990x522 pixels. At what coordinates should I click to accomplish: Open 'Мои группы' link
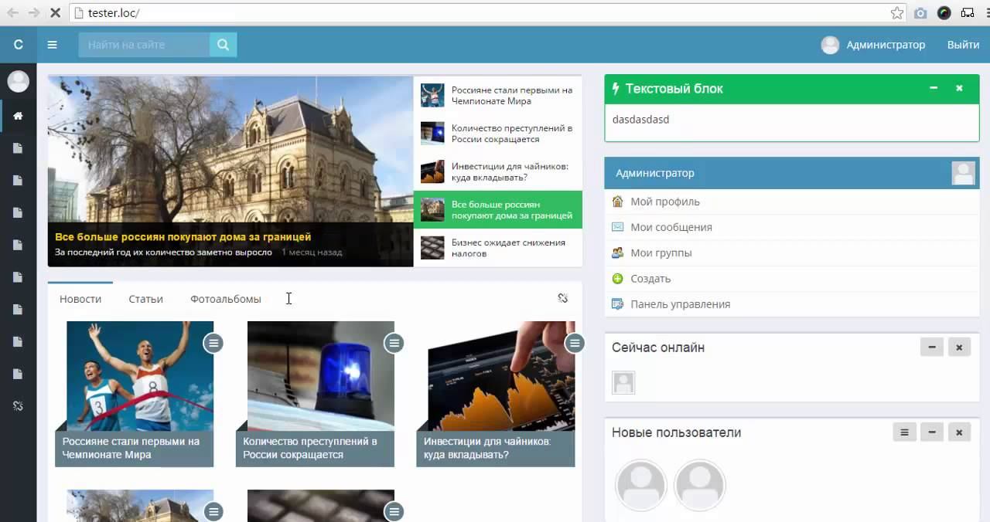click(661, 253)
